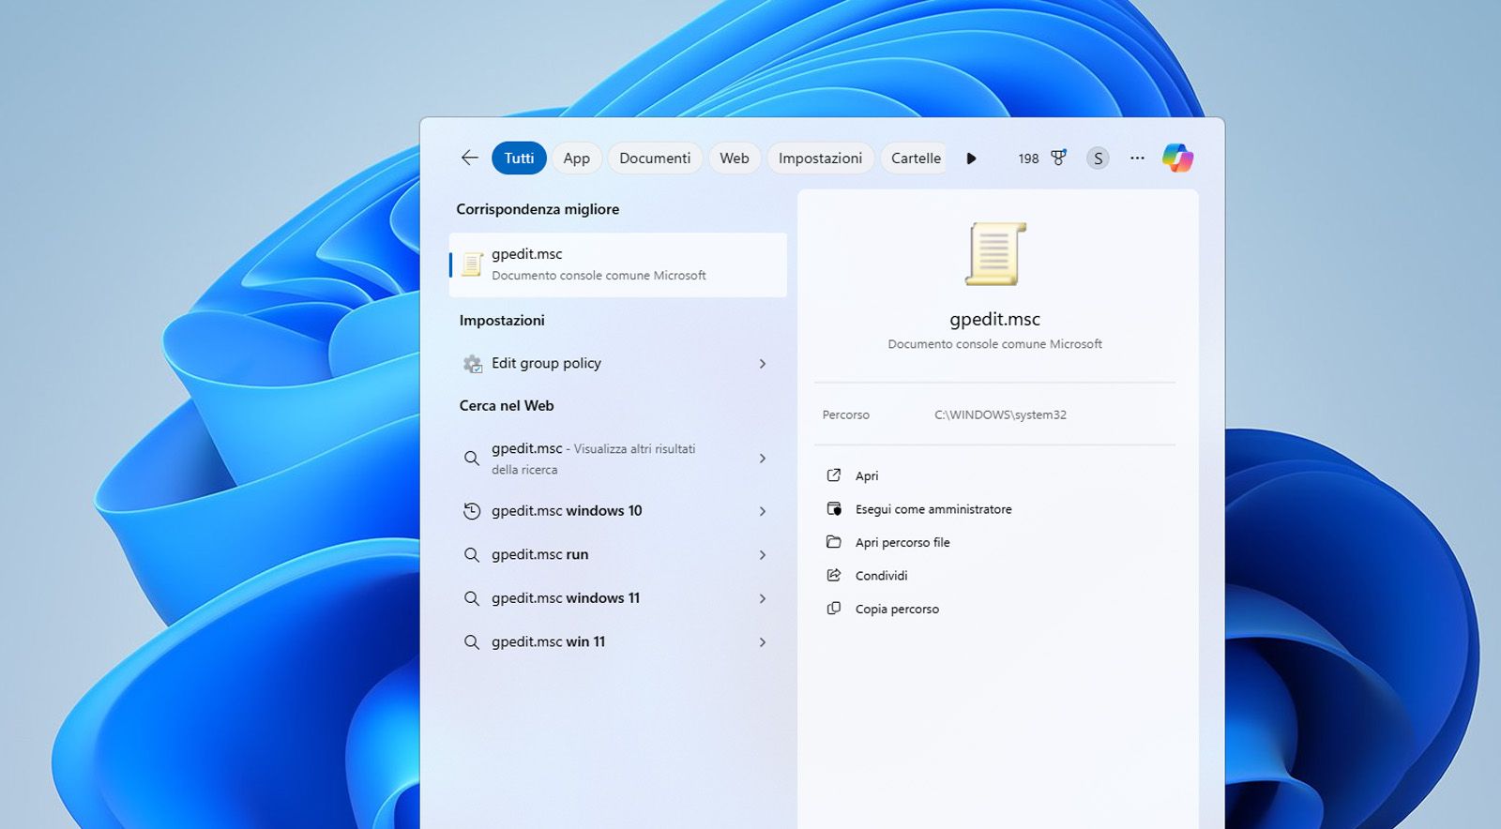Click the Apri percorso file folder icon

(833, 542)
